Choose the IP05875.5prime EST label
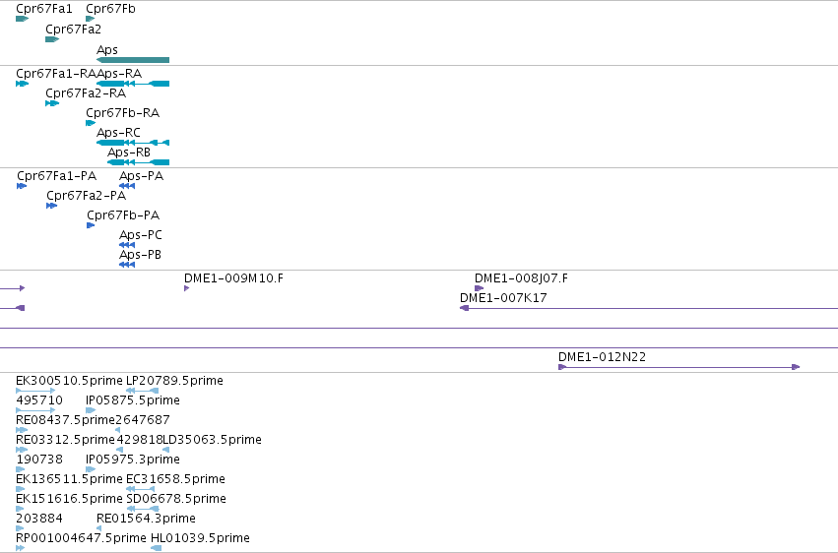 [x=133, y=400]
